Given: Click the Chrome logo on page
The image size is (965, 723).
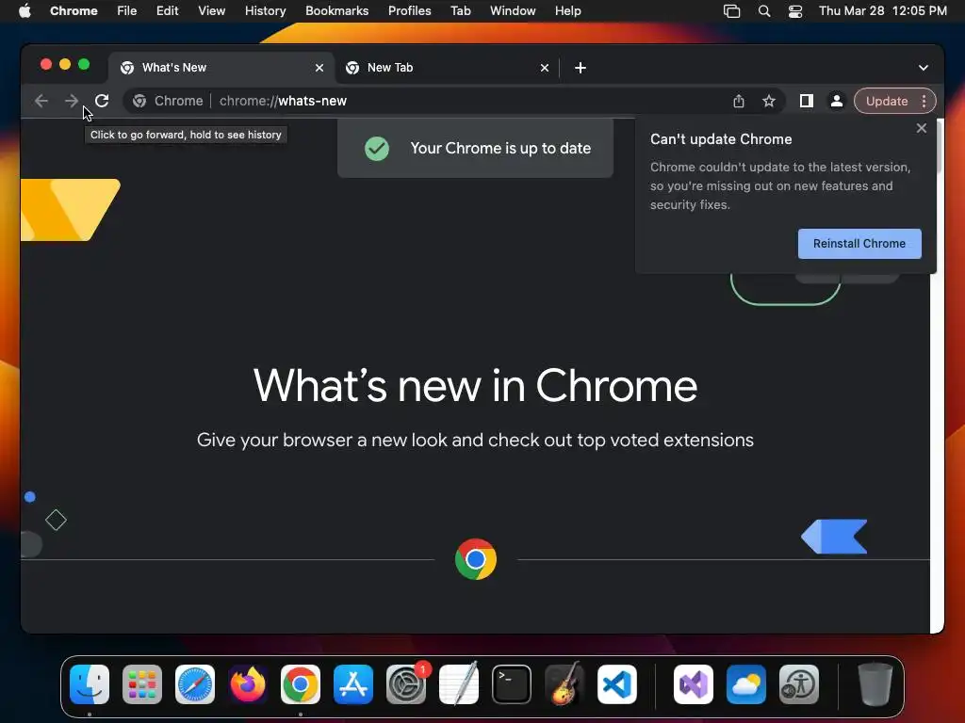Looking at the screenshot, I should tap(475, 559).
